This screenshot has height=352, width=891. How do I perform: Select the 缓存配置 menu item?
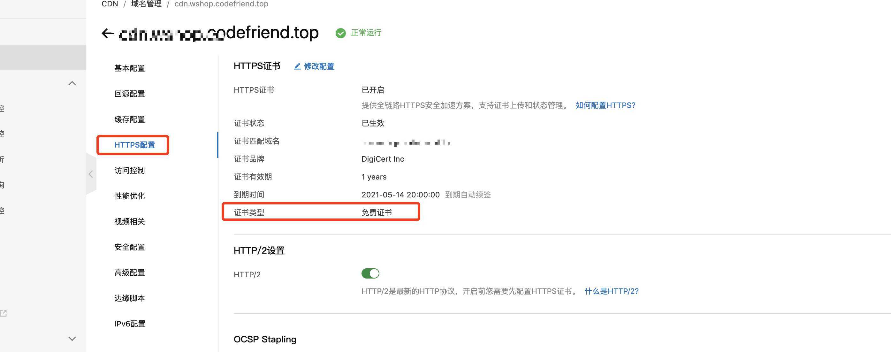coord(129,119)
